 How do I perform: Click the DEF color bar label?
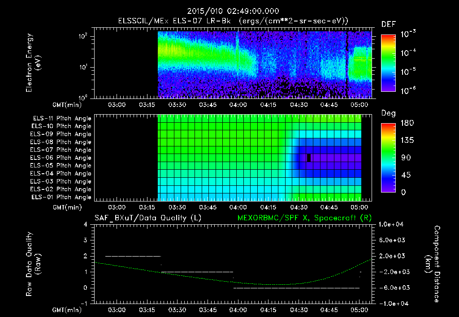pyautogui.click(x=389, y=25)
